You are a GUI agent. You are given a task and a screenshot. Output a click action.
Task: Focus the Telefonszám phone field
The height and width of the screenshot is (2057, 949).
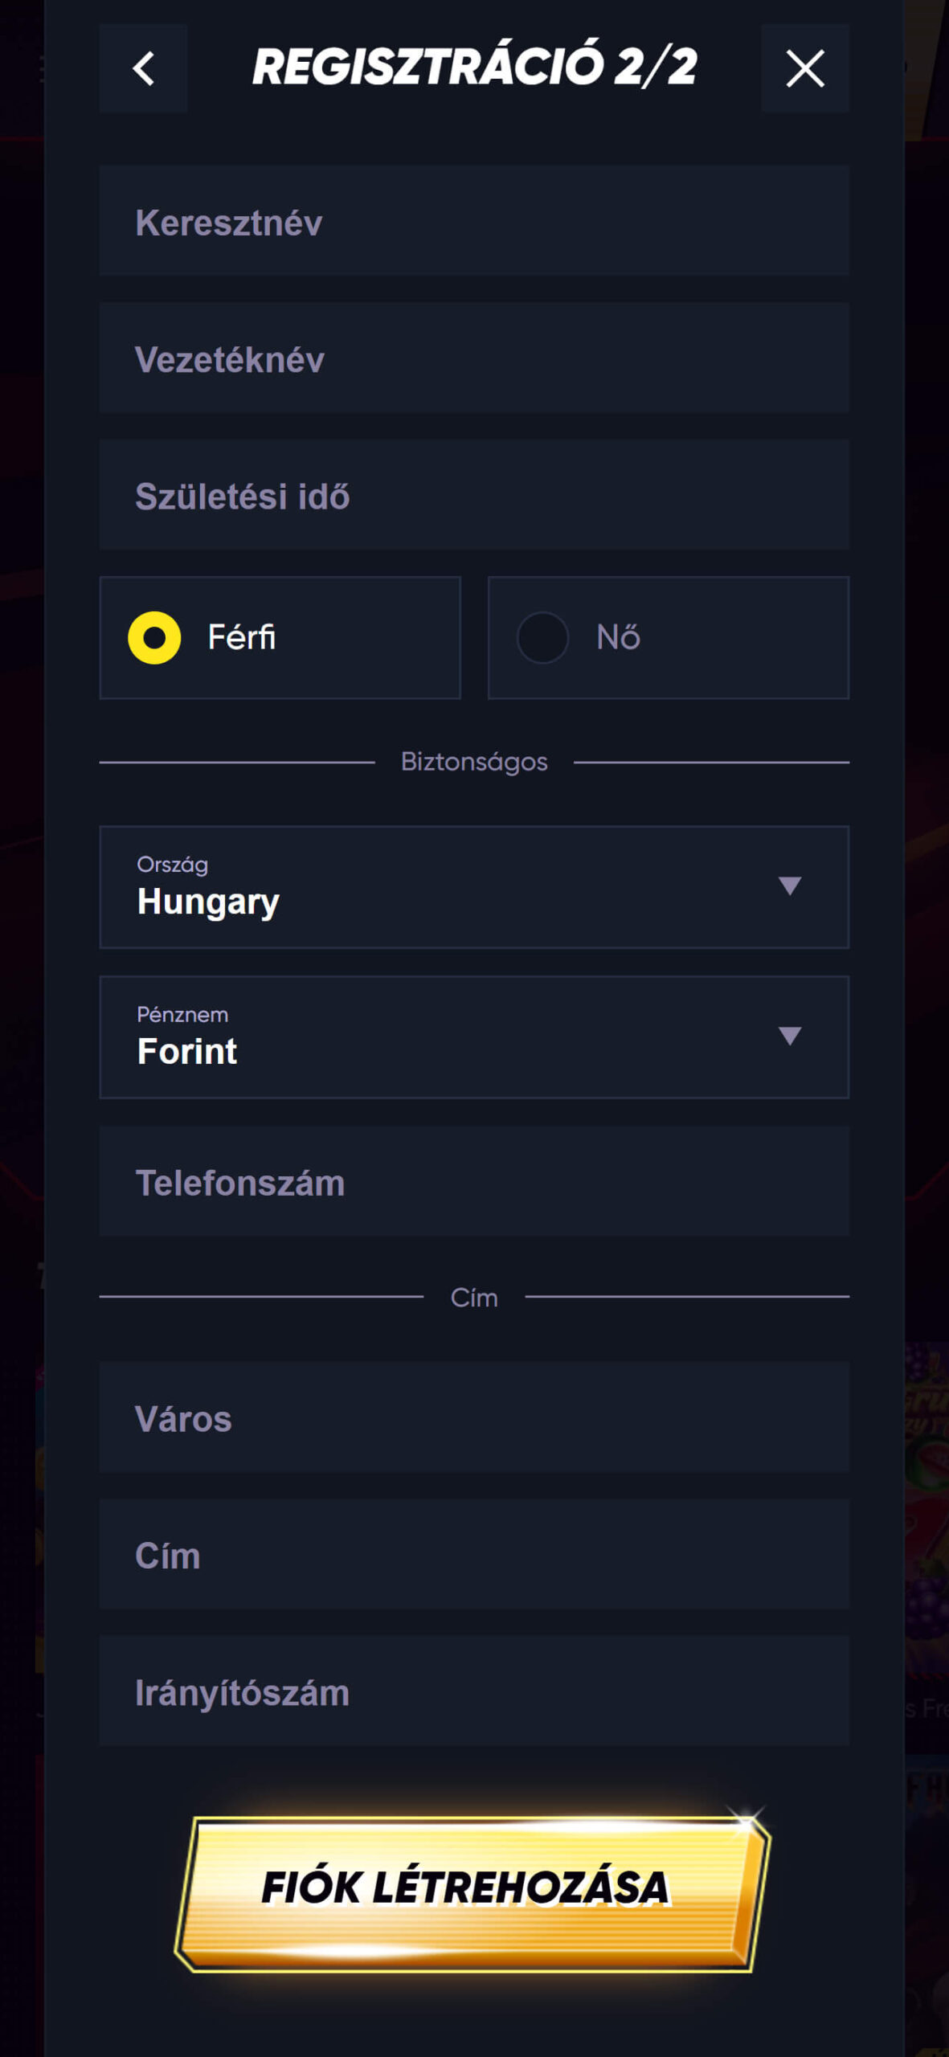(x=474, y=1182)
